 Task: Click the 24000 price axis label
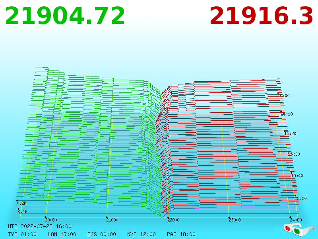(296, 220)
